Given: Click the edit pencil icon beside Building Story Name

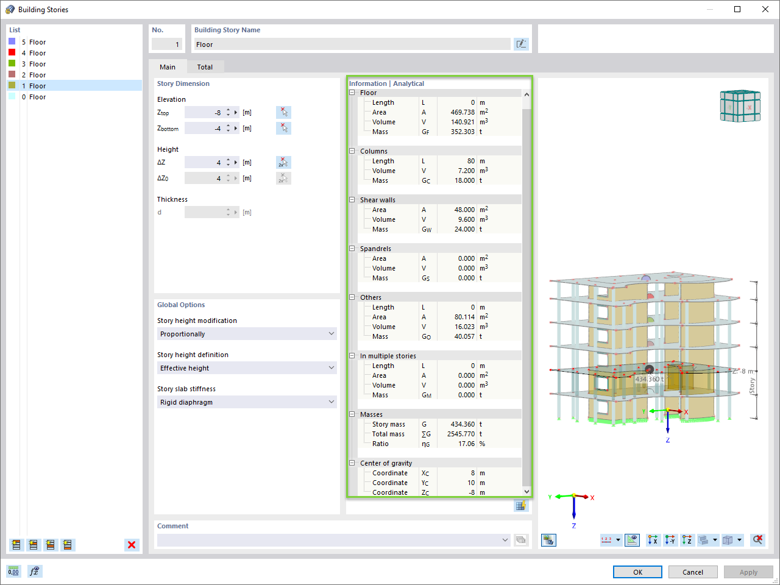Looking at the screenshot, I should (522, 43).
